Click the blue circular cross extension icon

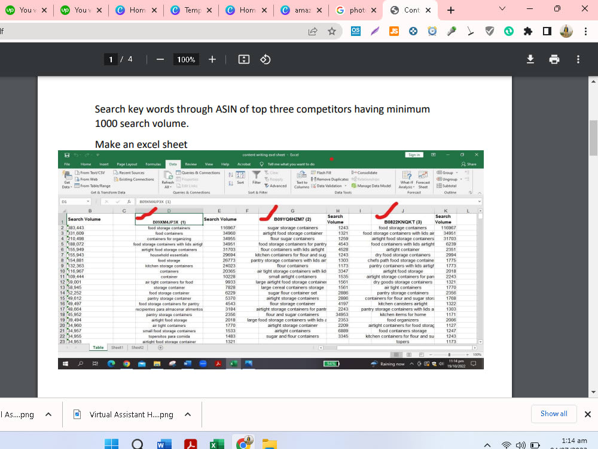(x=413, y=31)
